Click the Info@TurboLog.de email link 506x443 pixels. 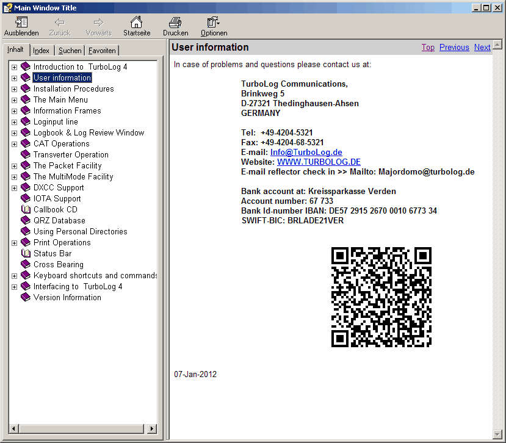point(306,153)
